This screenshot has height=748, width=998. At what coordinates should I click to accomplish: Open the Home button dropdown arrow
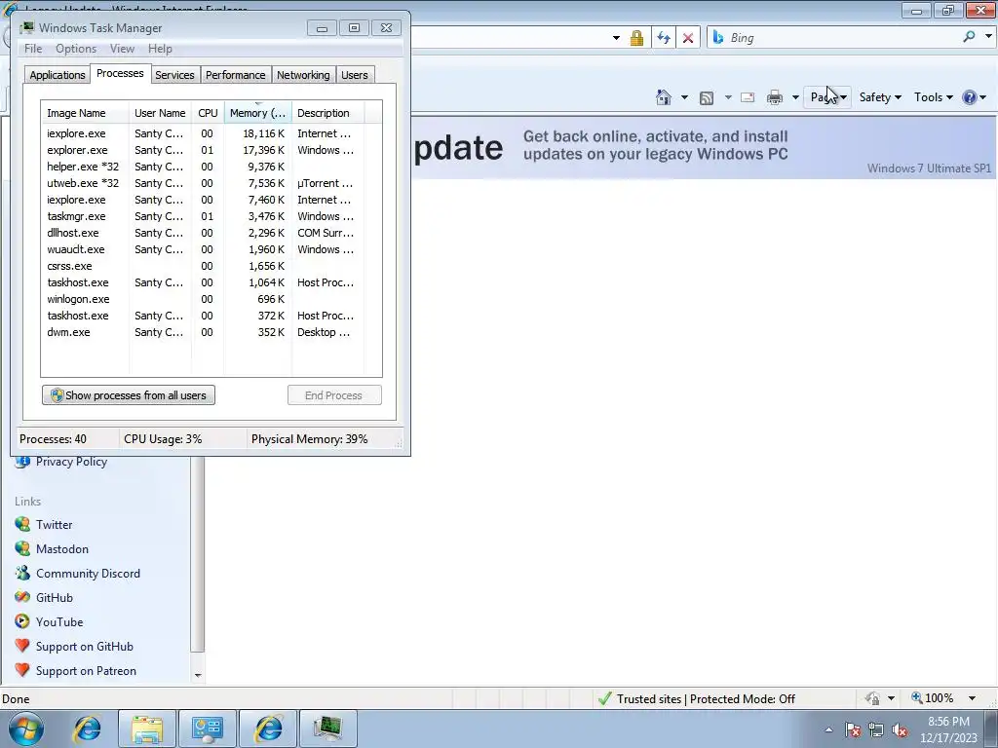pos(684,97)
